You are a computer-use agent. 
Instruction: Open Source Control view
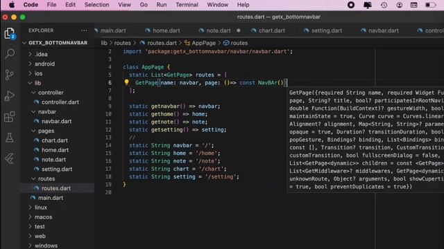pyautogui.click(x=10, y=75)
